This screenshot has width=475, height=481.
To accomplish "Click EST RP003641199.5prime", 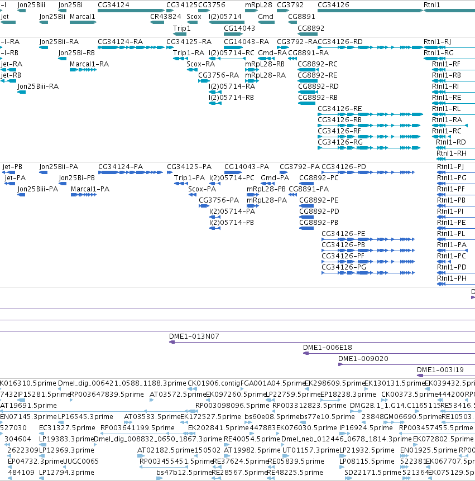I will 137,428.
